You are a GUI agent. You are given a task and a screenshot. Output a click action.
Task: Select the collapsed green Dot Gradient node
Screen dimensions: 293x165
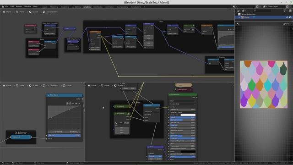(122, 106)
